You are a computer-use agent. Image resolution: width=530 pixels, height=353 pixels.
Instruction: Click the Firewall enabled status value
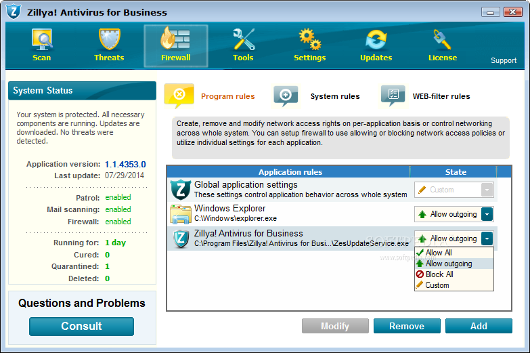click(118, 222)
